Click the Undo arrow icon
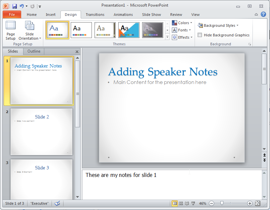Viewport: 270px width, 210px height. pos(22,6)
